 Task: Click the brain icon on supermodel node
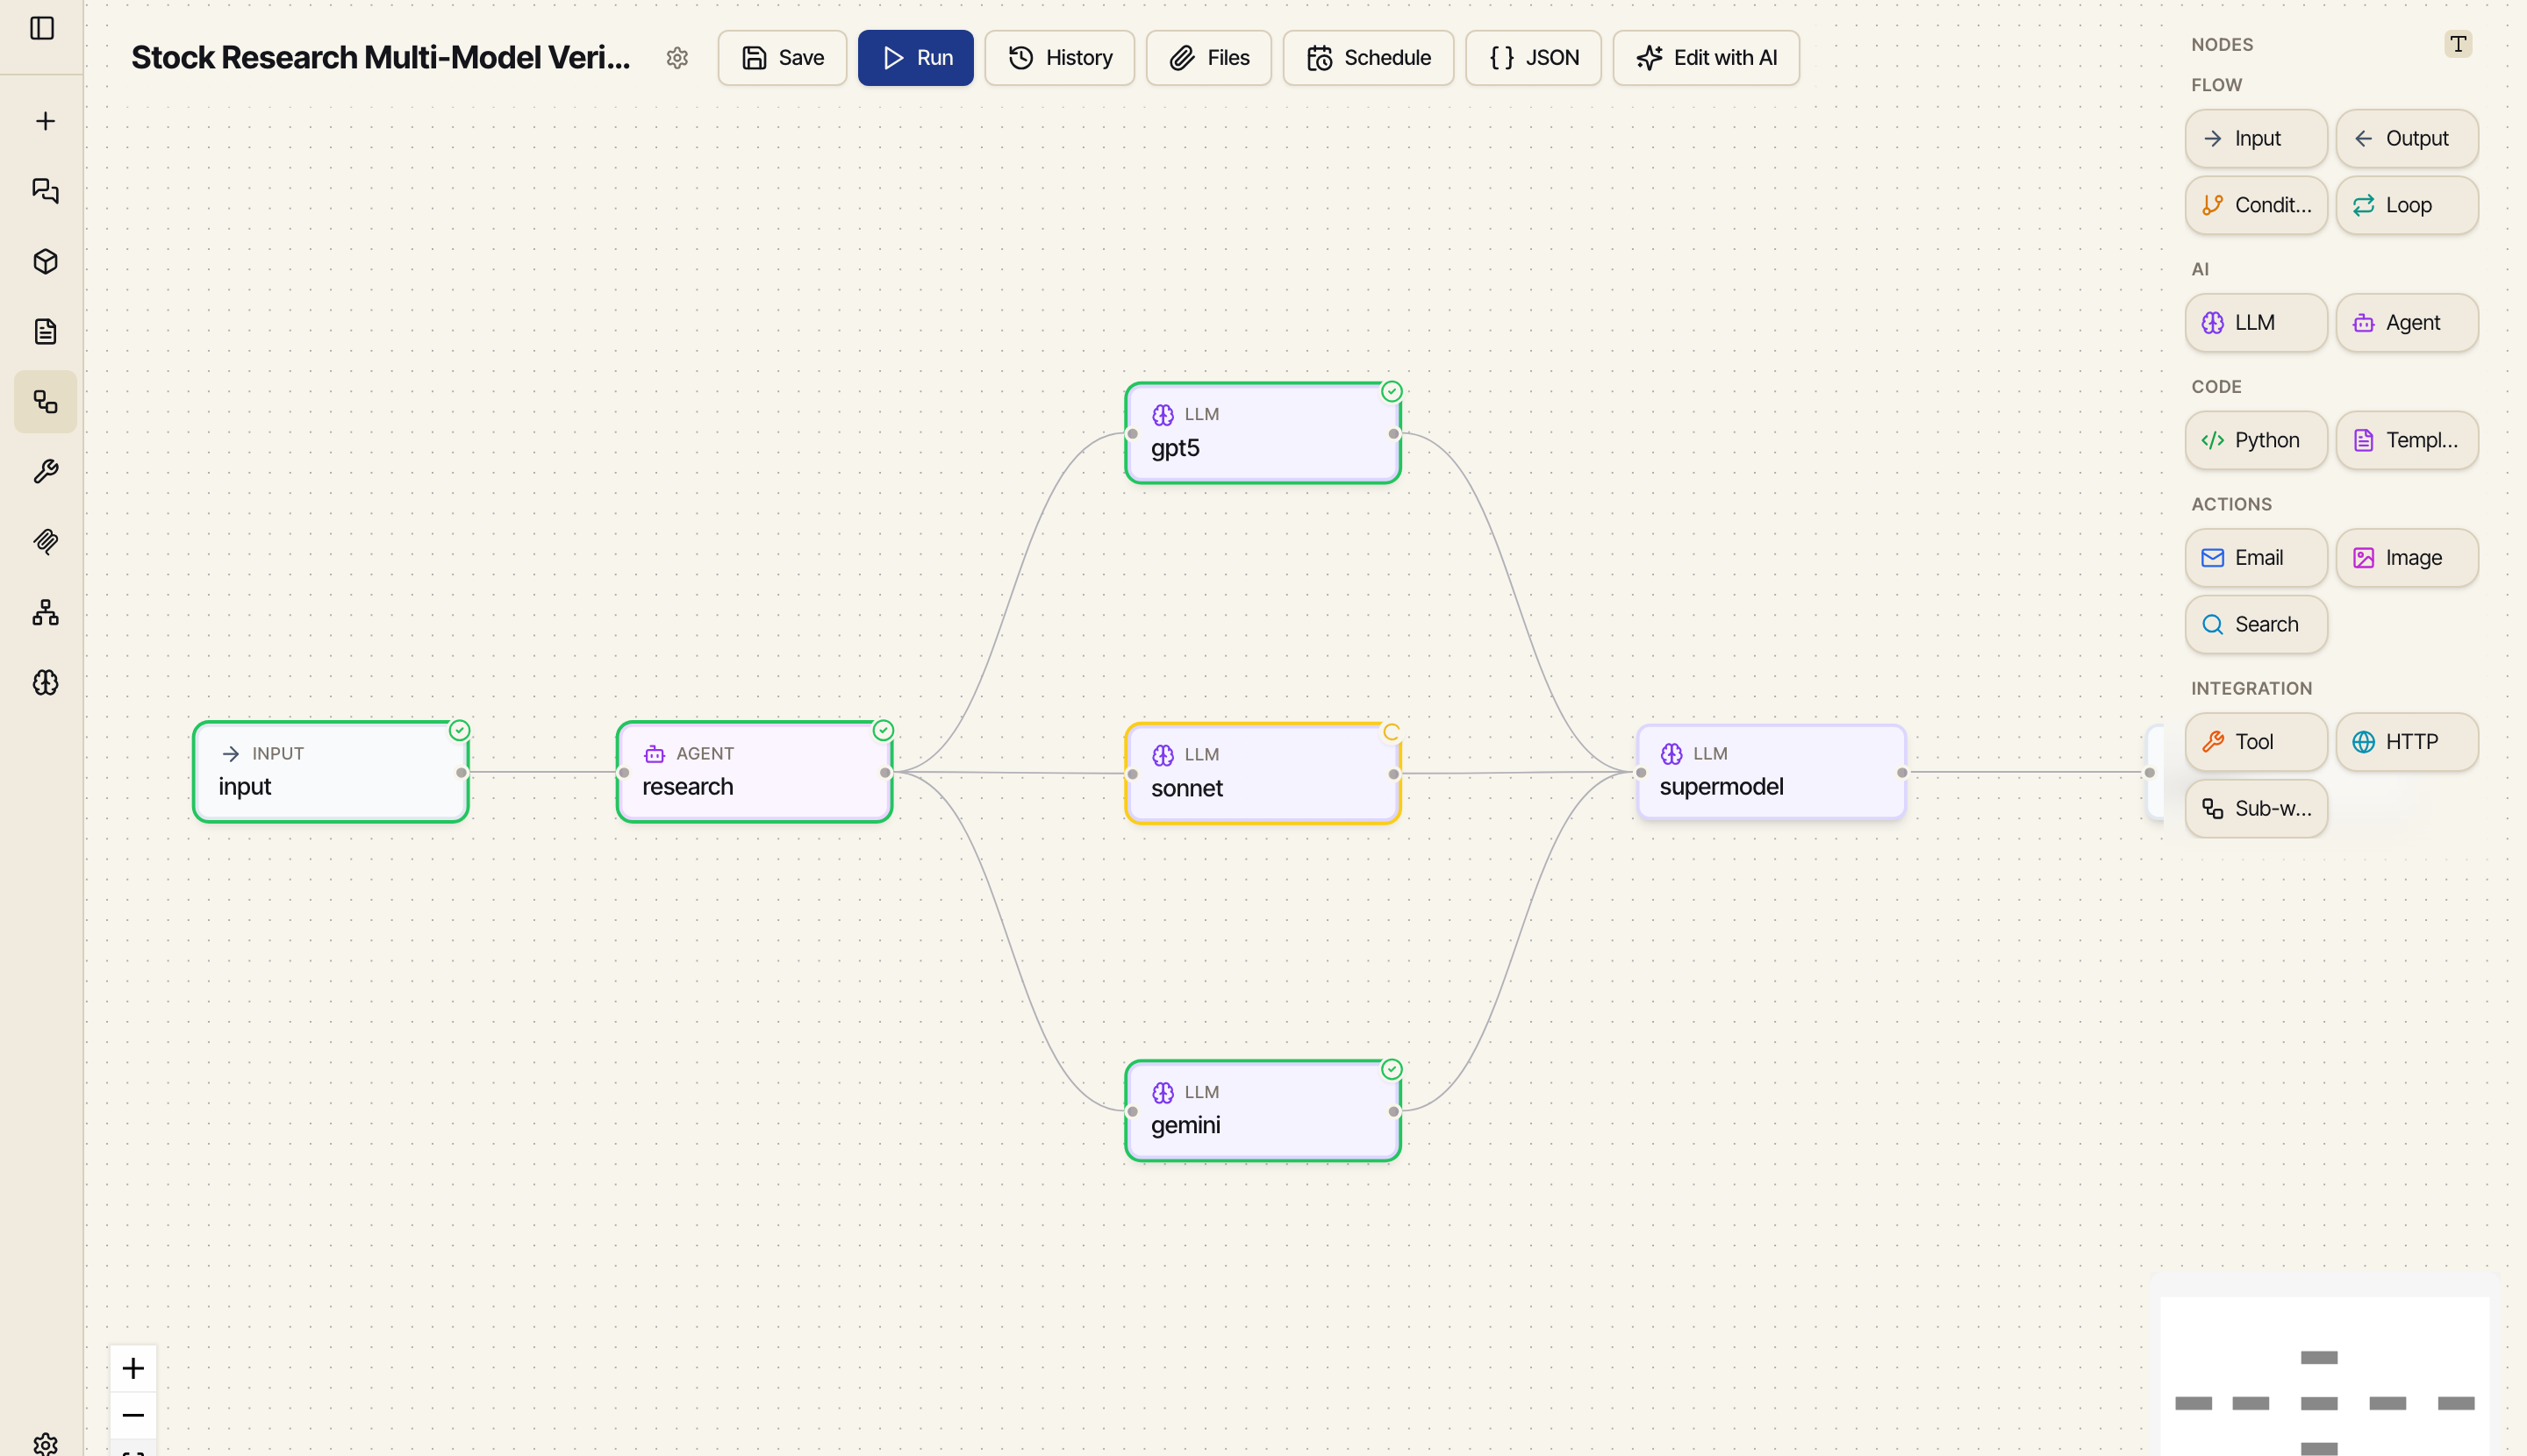click(x=1672, y=754)
